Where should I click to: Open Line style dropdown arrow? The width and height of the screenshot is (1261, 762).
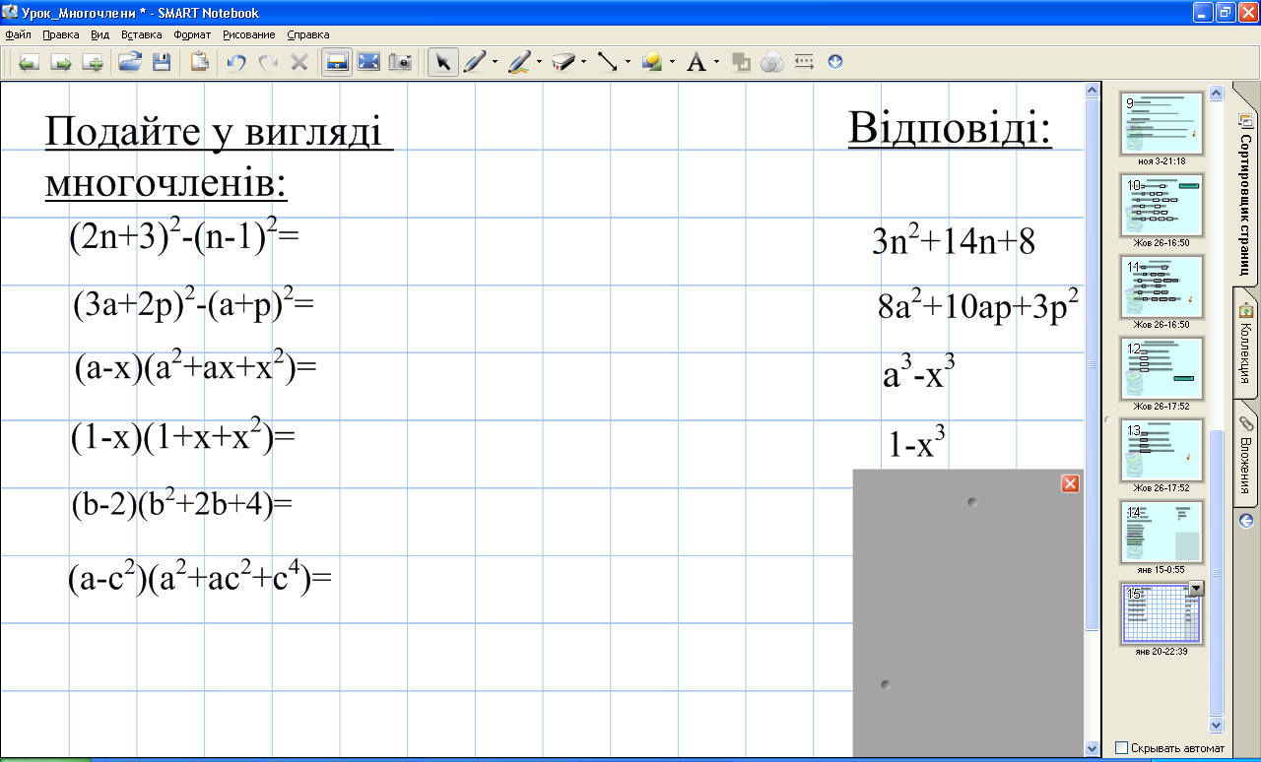(628, 63)
